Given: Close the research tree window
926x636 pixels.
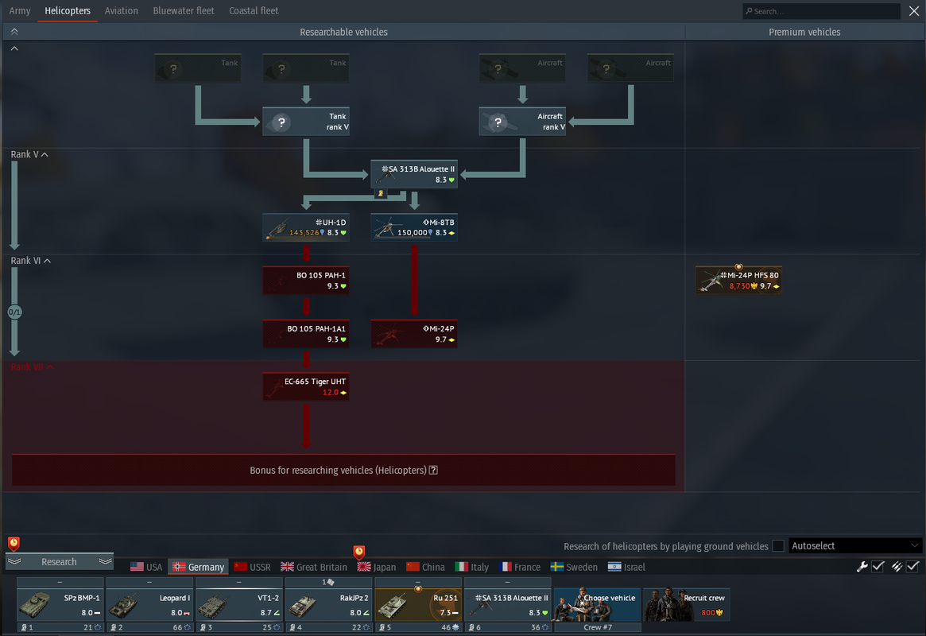Looking at the screenshot, I should tap(913, 10).
